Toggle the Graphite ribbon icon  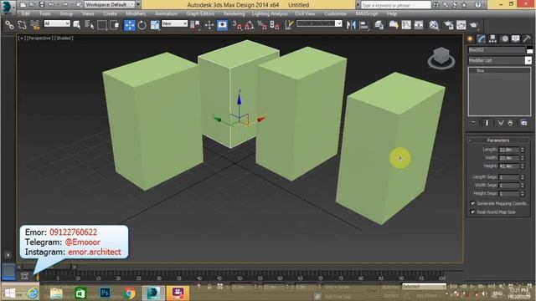pyautogui.click(x=394, y=25)
